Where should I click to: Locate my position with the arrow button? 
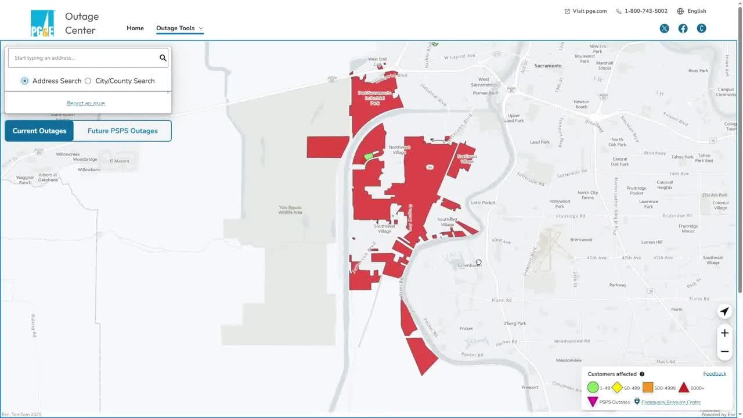pyautogui.click(x=724, y=312)
